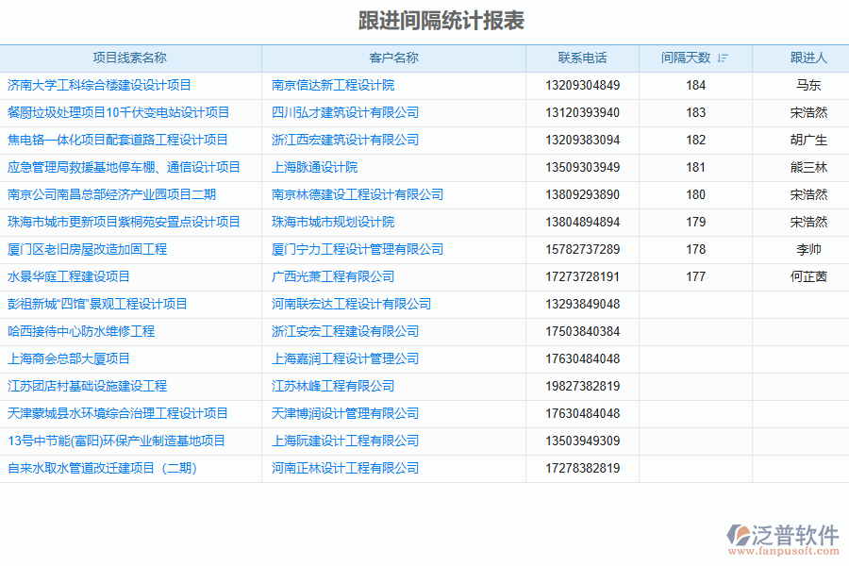Open 自来水取水管道改迁建项目（二期） link
The width and height of the screenshot is (849, 566).
point(102,469)
